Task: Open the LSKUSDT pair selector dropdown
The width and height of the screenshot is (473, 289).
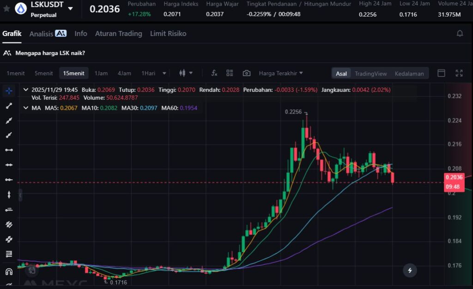Action: tap(70, 9)
